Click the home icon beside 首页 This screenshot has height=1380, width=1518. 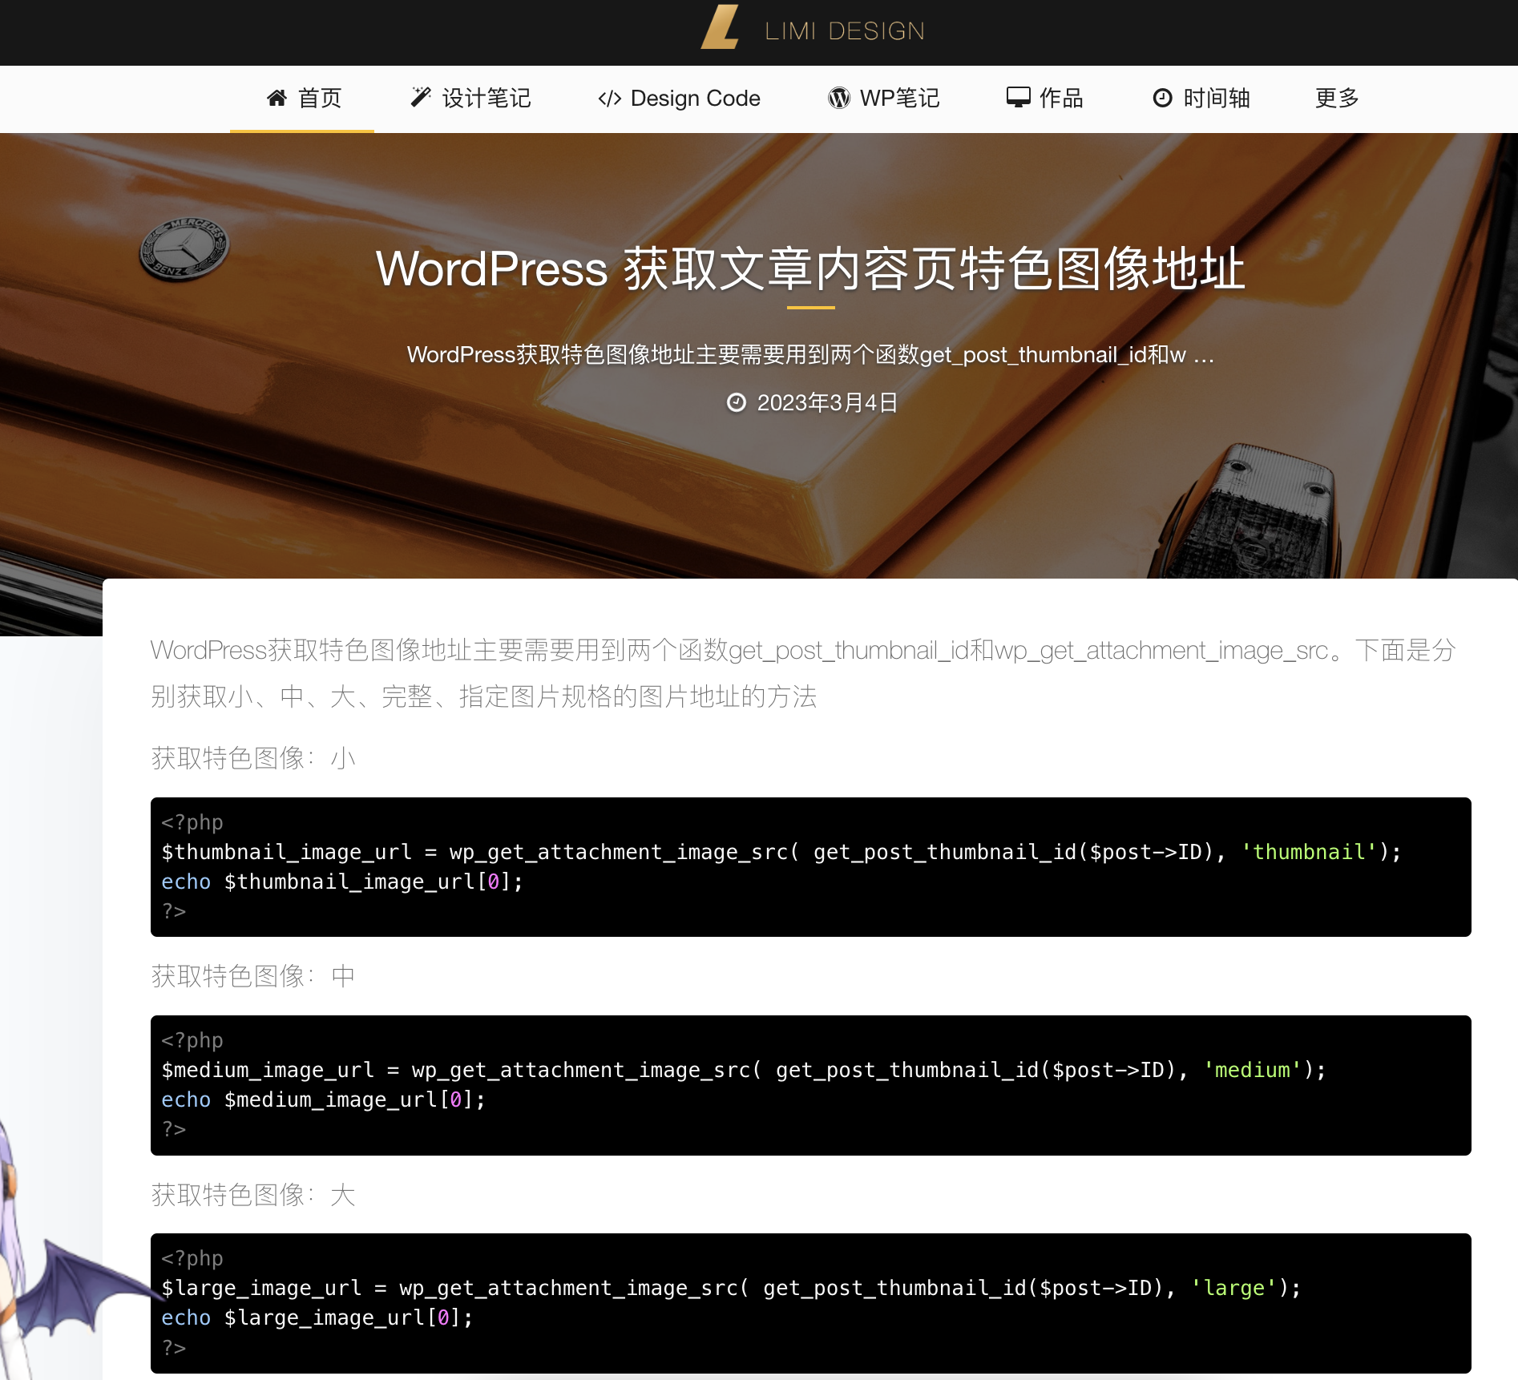click(277, 98)
